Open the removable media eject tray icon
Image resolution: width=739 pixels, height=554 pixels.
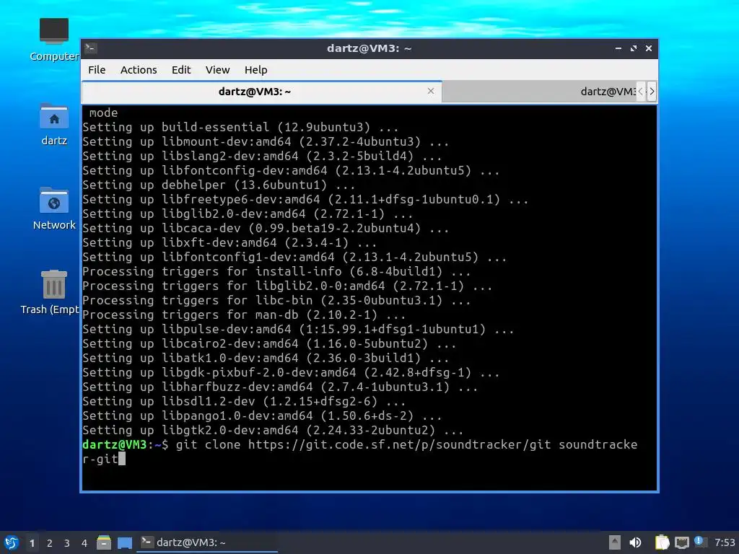(615, 542)
